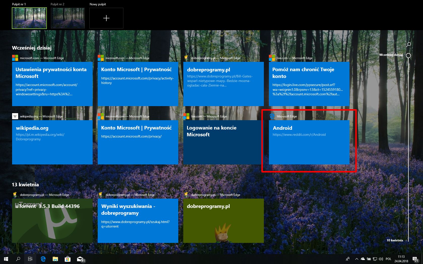
Task: Open the Android reddit activity card
Action: (309, 142)
